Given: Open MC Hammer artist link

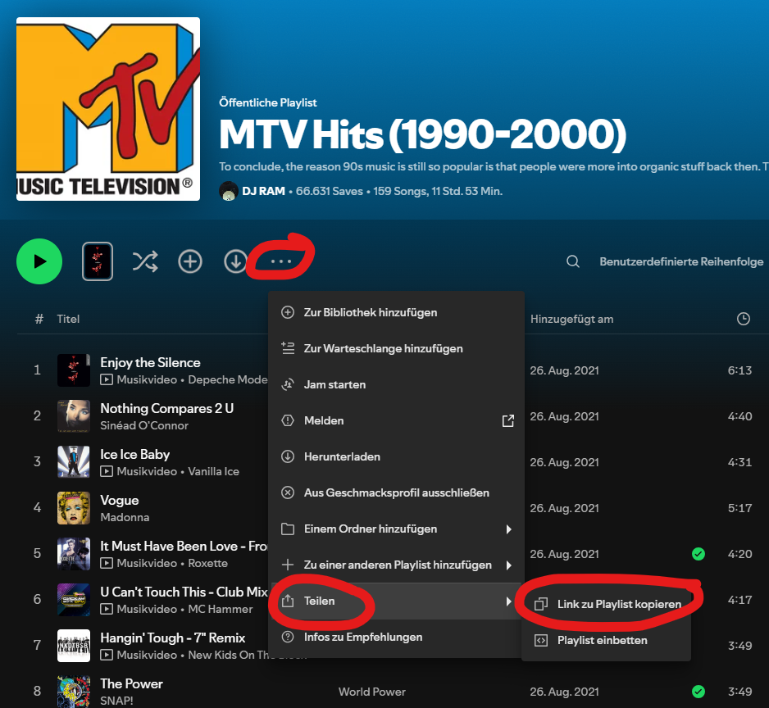Looking at the screenshot, I should click(x=221, y=609).
